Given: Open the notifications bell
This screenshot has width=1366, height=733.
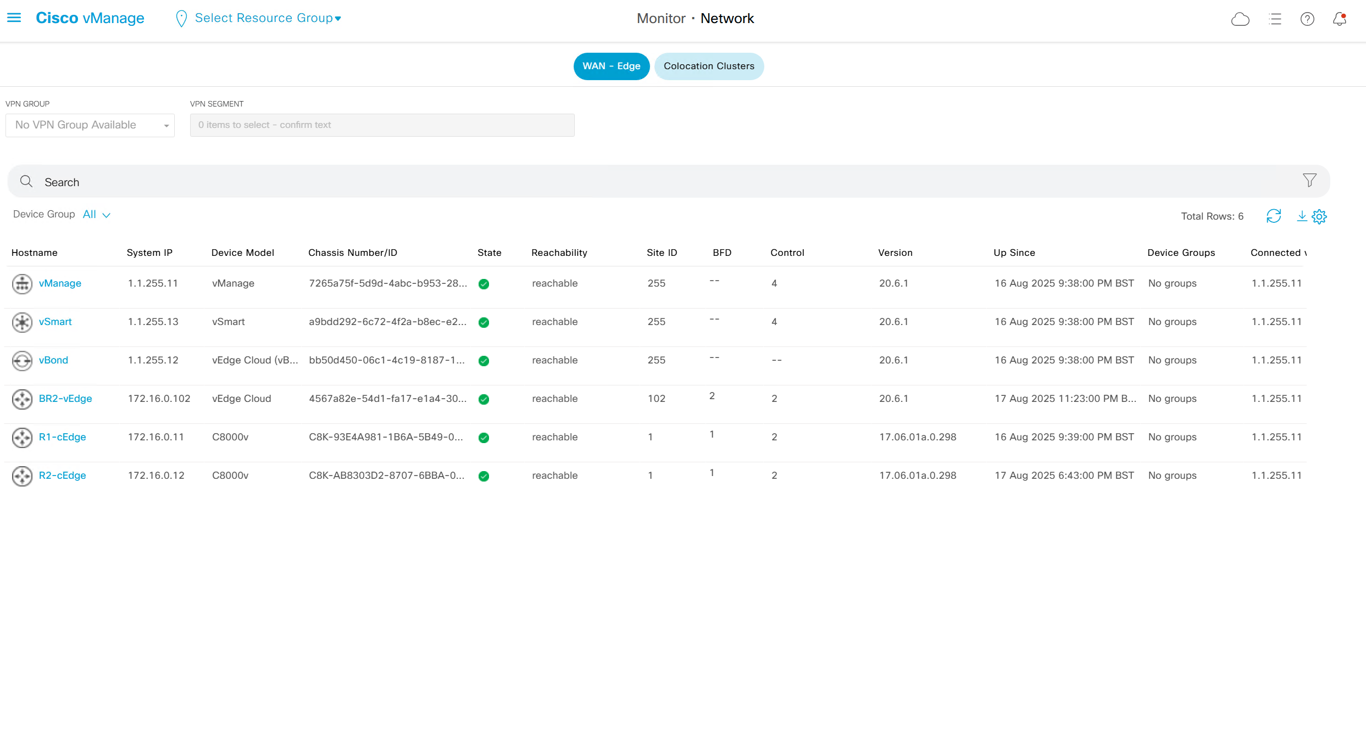Looking at the screenshot, I should coord(1340,19).
